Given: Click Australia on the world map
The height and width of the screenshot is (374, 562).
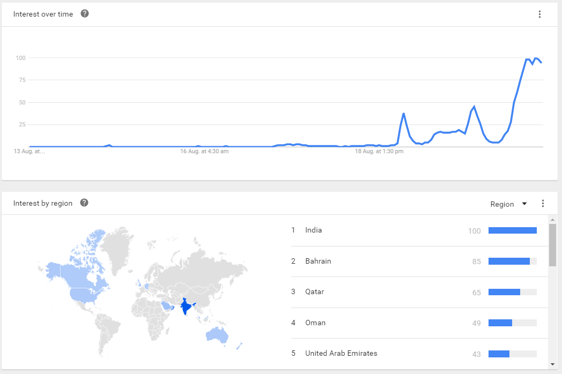Looking at the screenshot, I should pos(218,335).
